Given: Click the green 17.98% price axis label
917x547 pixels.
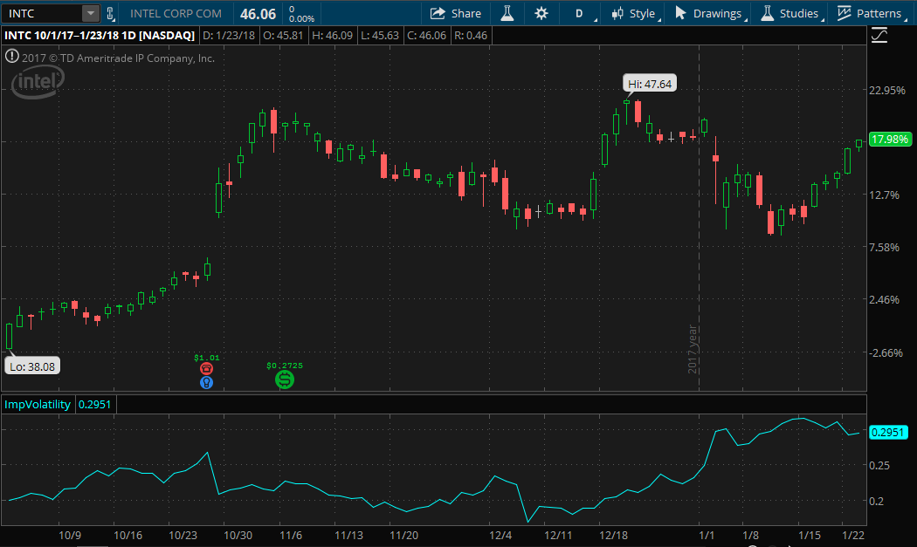Looking at the screenshot, I should point(889,139).
